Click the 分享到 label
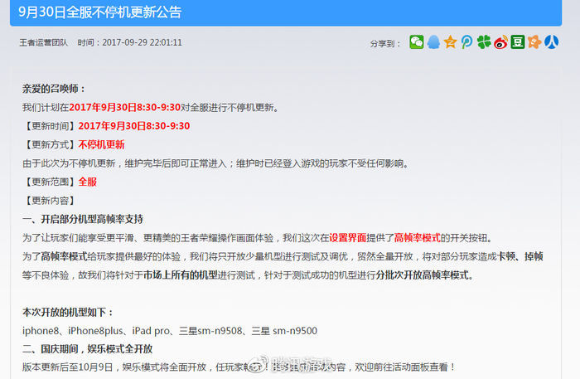This screenshot has height=379, width=580. [x=385, y=44]
